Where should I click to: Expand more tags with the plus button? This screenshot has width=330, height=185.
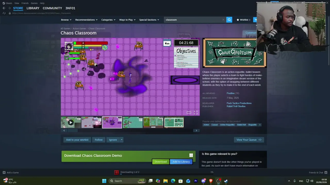260,125
